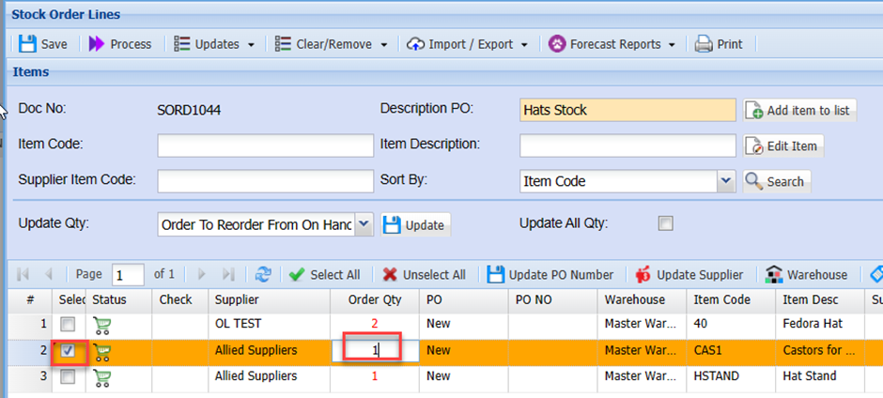This screenshot has width=883, height=398.
Task: Click the Process arrow icon
Action: coord(97,44)
